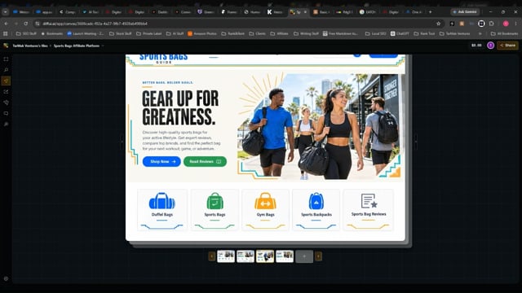Select the highlighted orange sidebar tool
522x293 pixels.
(6, 81)
